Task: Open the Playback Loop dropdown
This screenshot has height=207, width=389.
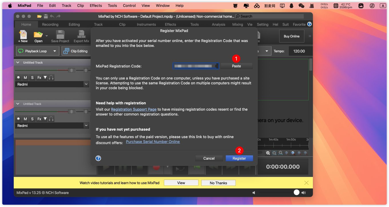Action: coord(55,51)
